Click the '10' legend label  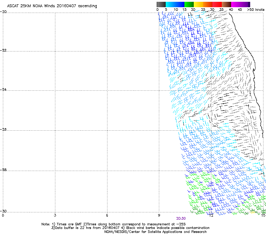click(x=176, y=10)
